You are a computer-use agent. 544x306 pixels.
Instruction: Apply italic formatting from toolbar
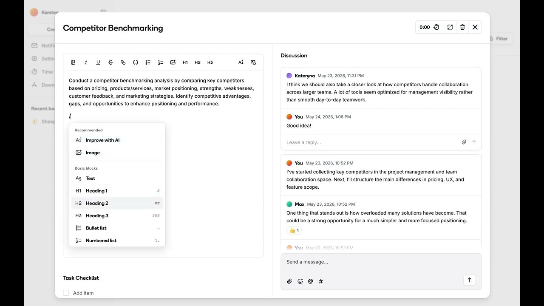coord(85,62)
